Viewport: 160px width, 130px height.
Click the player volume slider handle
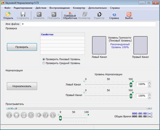pos(60,118)
